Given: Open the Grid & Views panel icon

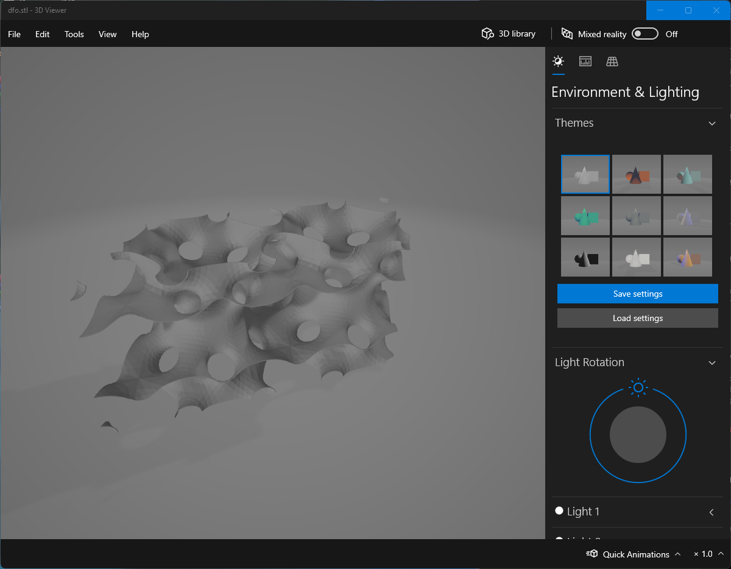Looking at the screenshot, I should (612, 62).
